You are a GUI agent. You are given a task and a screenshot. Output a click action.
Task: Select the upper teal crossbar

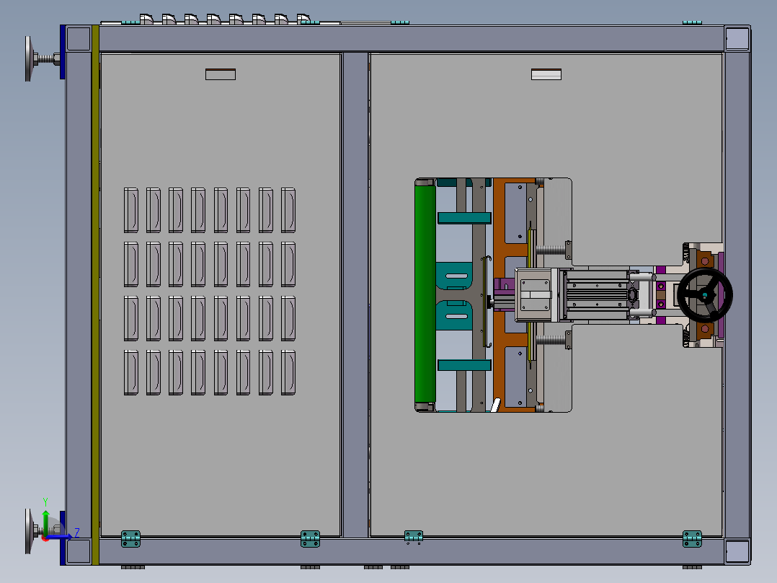coord(464,218)
